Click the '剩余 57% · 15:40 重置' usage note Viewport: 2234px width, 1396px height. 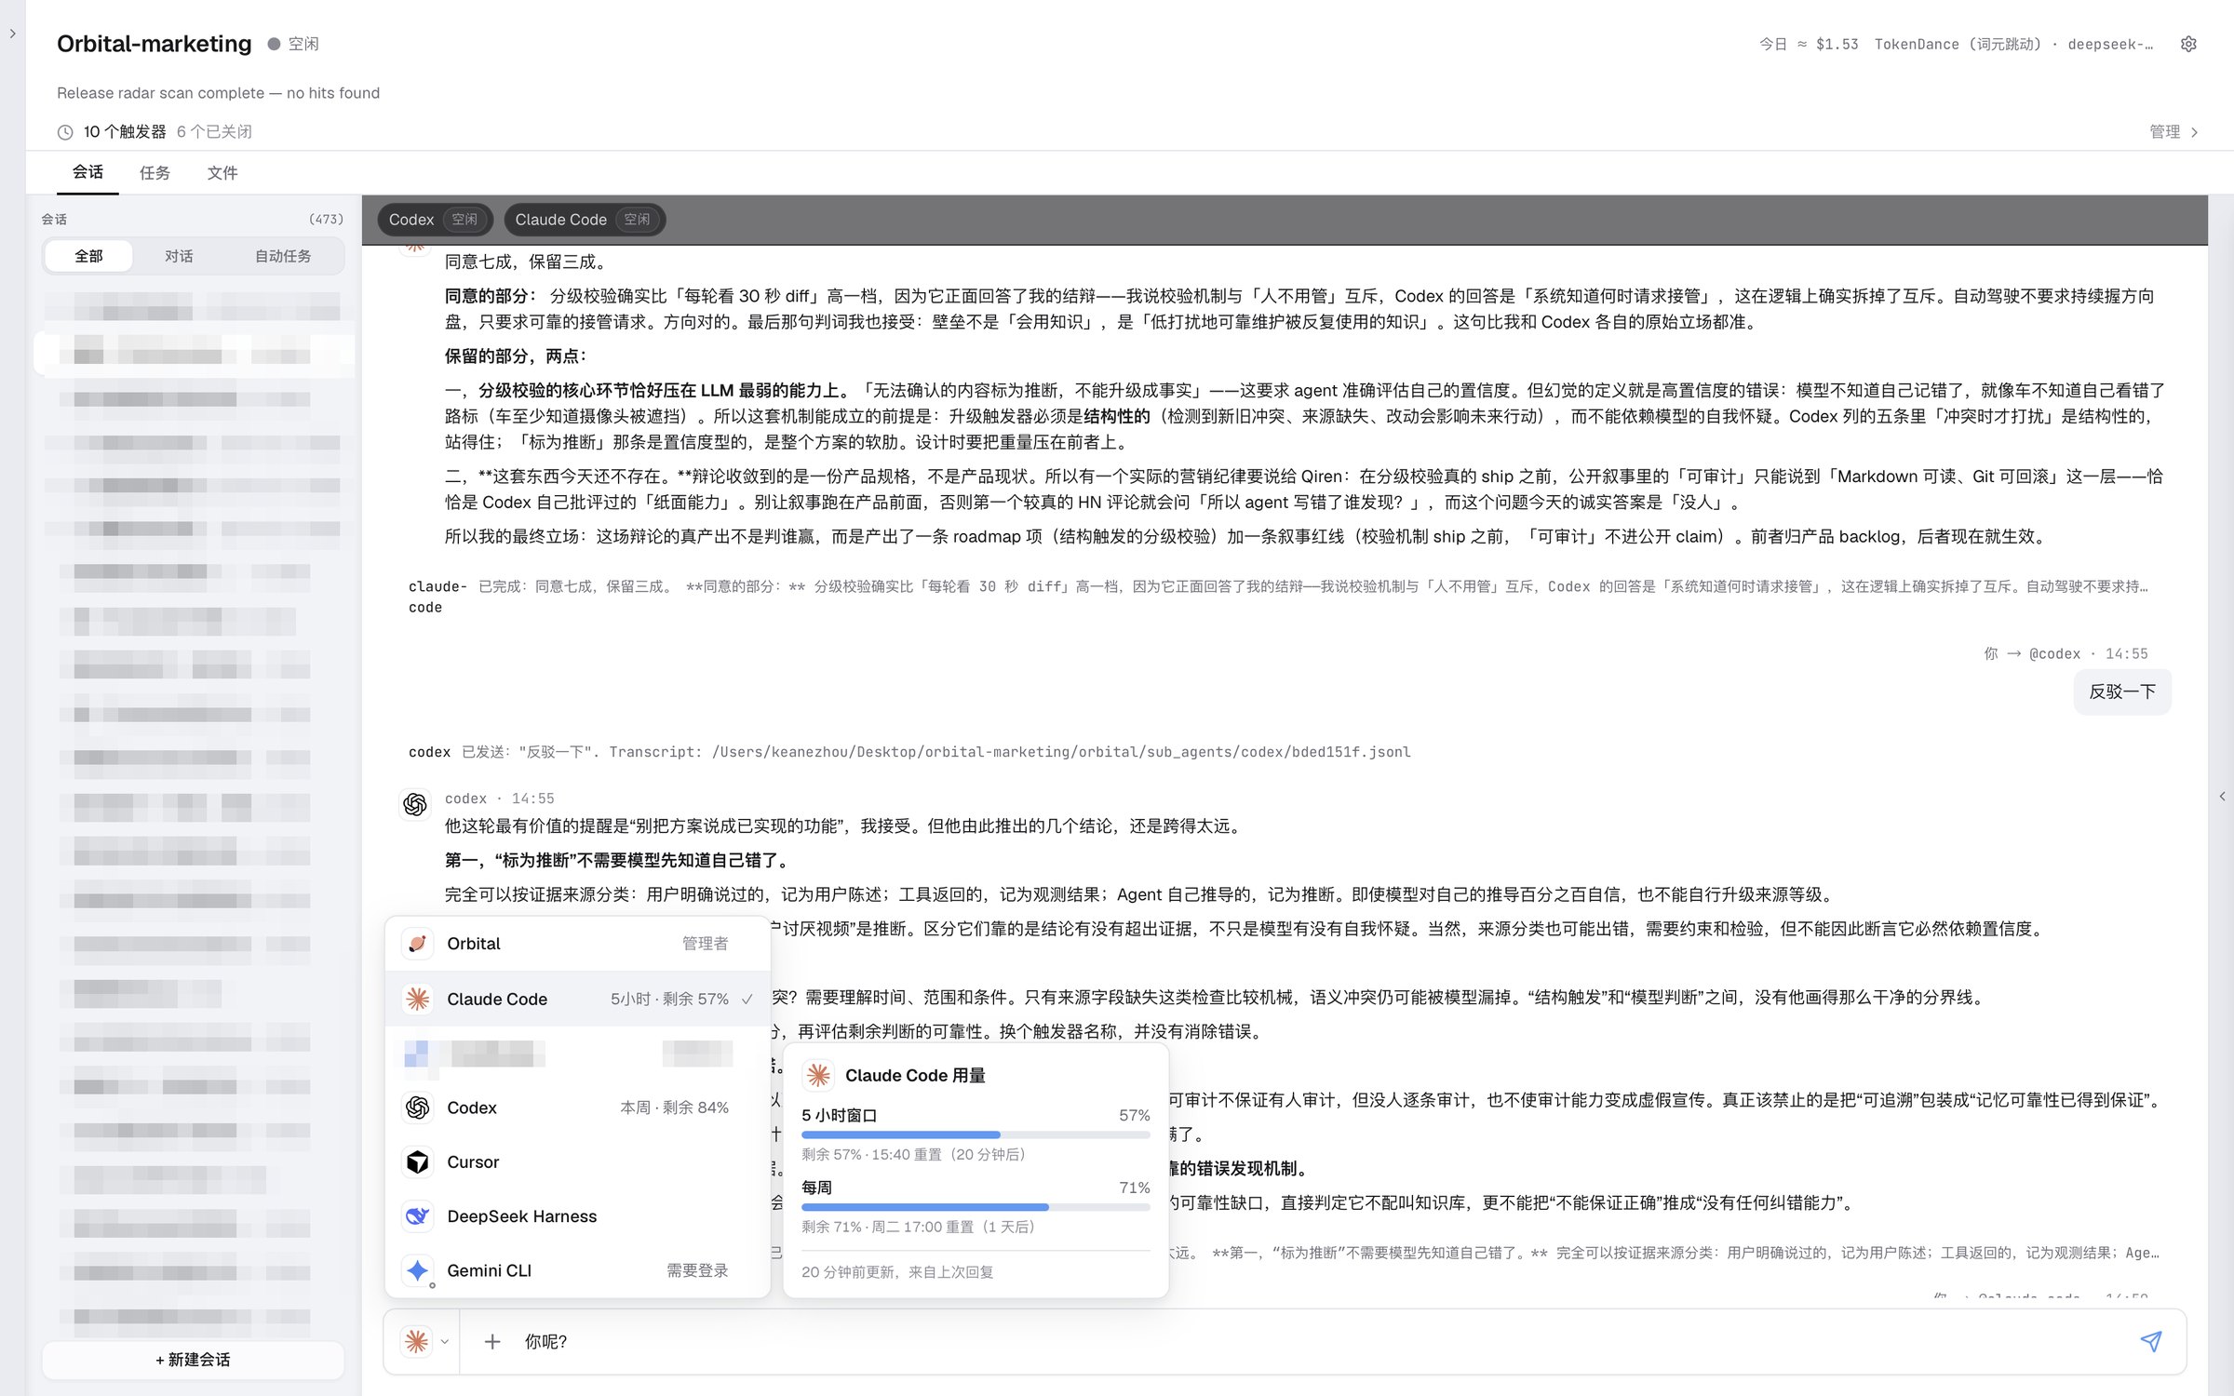click(x=913, y=1154)
